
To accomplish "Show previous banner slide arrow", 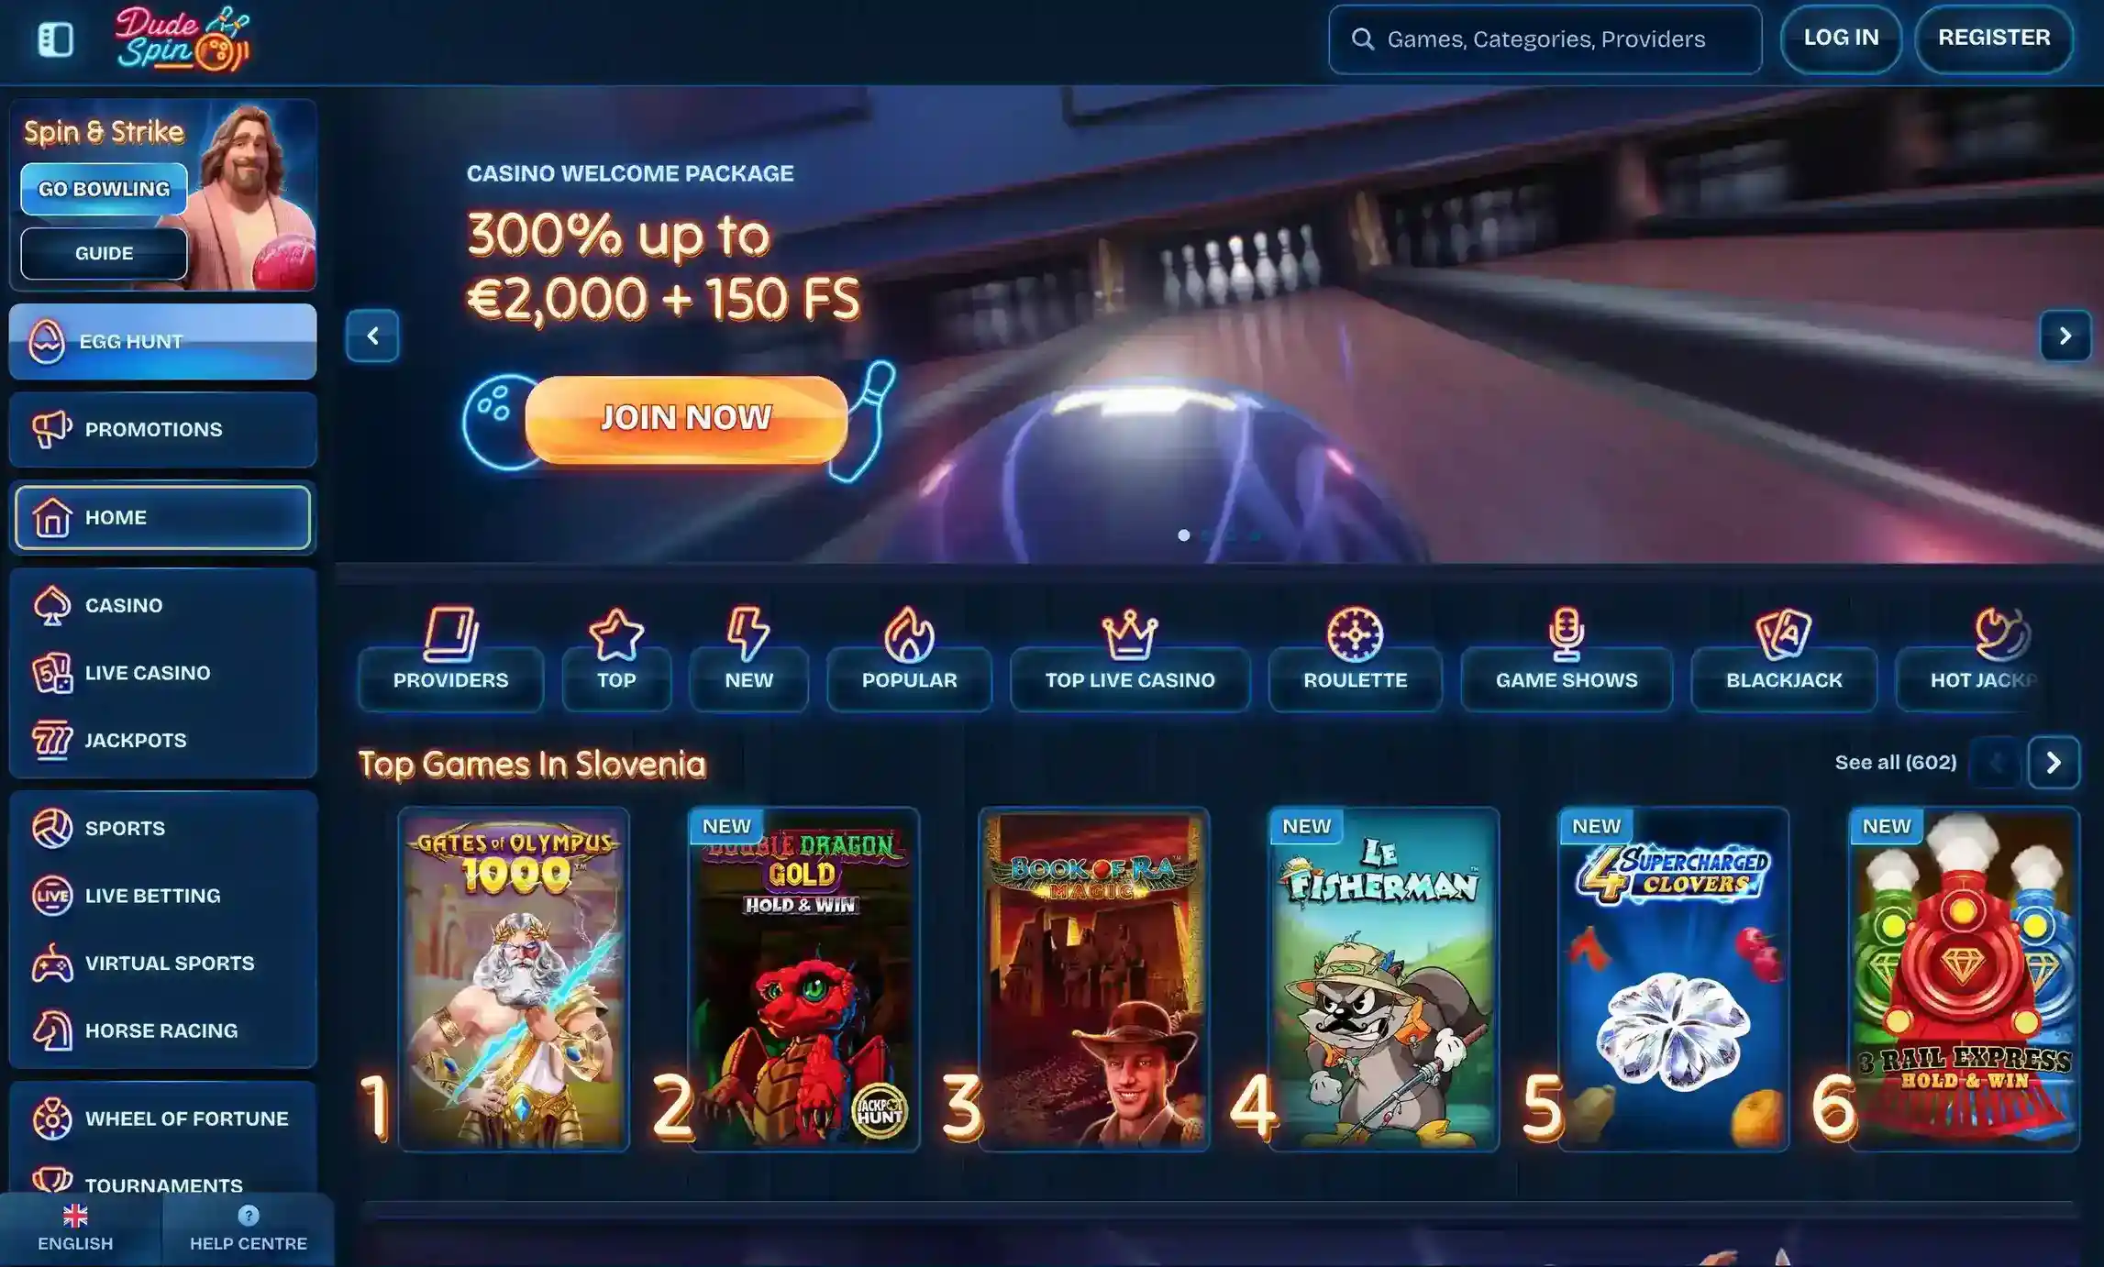I will tap(372, 336).
